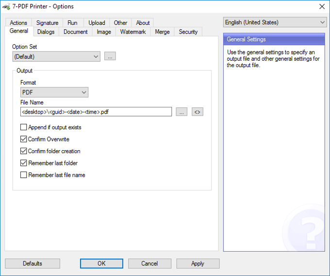Select the Merge tab
Viewport: 330px width, 276px height.
coord(162,32)
